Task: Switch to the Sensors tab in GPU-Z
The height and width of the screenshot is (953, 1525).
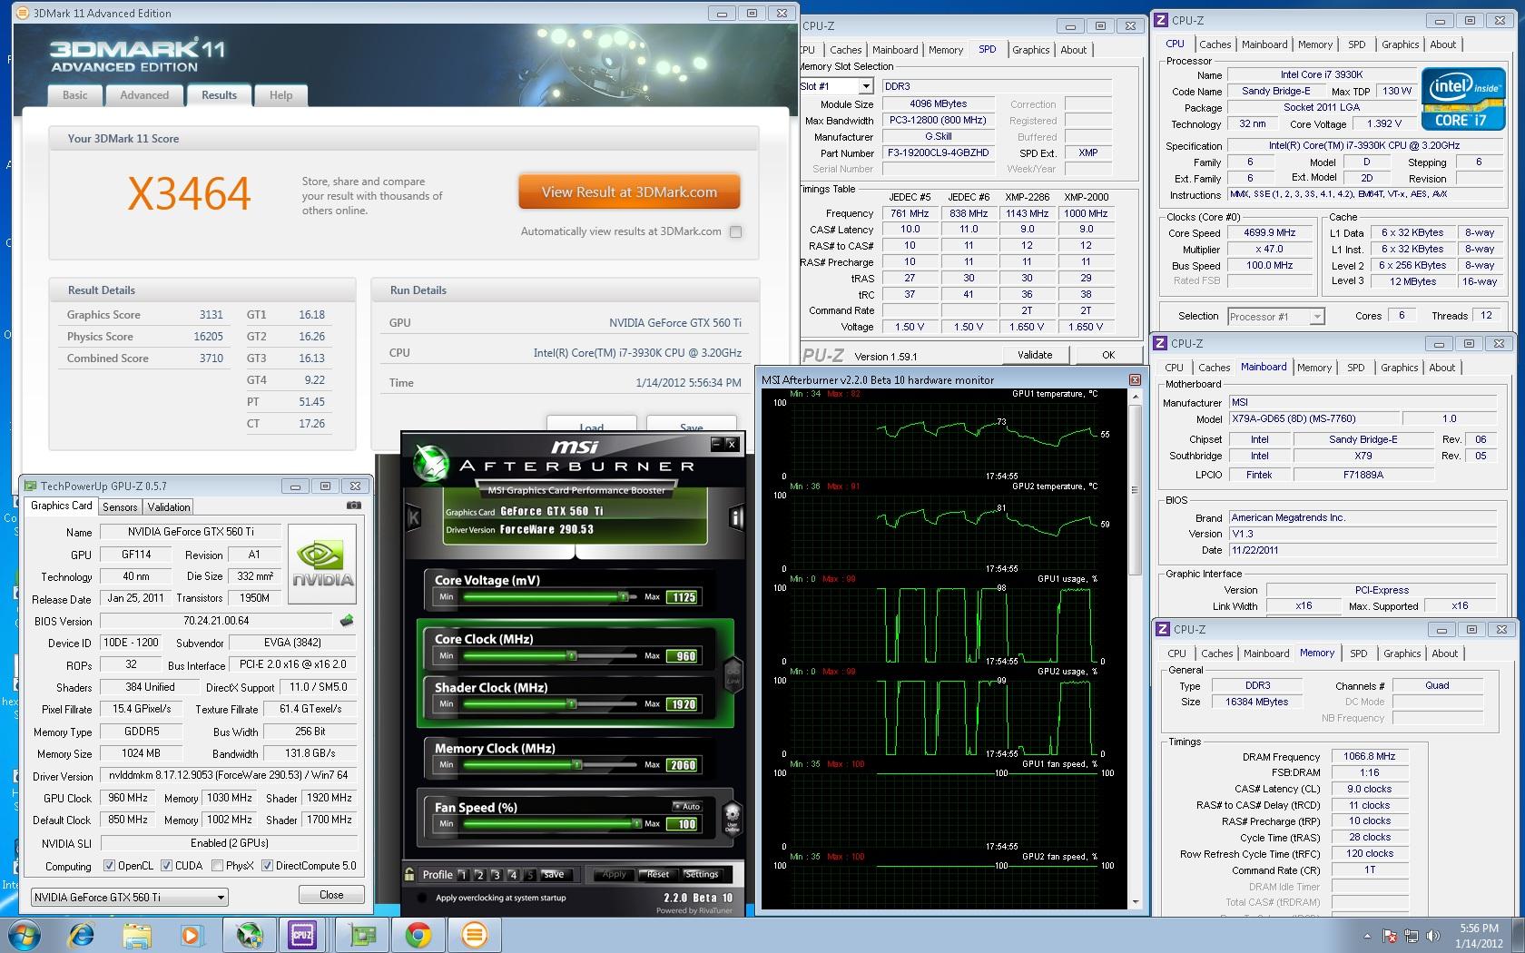Action: coord(120,507)
